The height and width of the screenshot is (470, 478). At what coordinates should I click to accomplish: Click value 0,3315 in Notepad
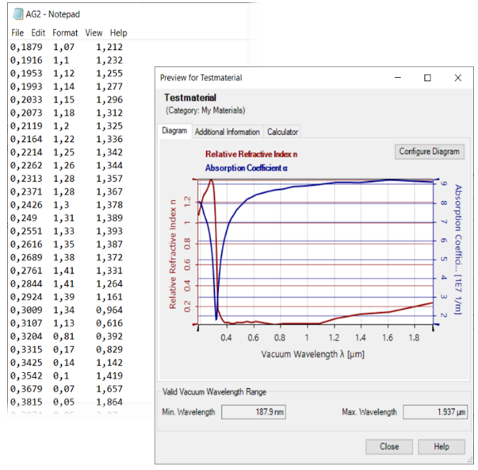[x=26, y=349]
